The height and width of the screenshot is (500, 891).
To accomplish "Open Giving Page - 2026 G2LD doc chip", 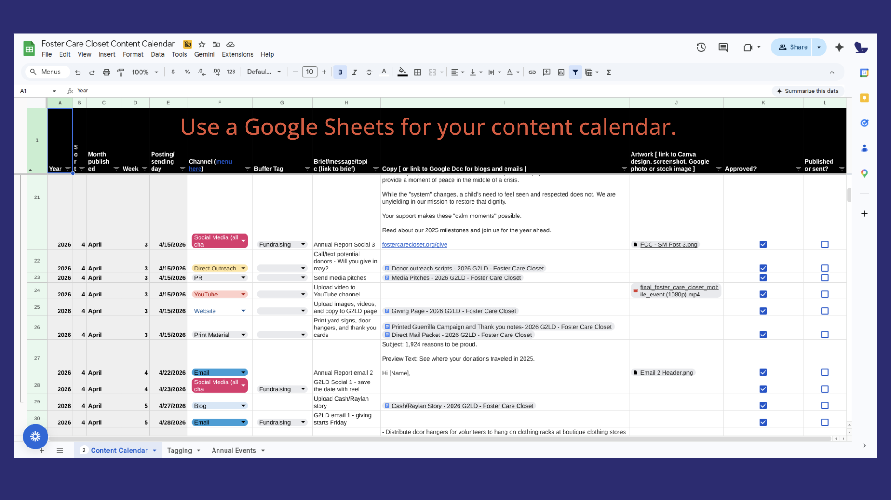I will 450,311.
